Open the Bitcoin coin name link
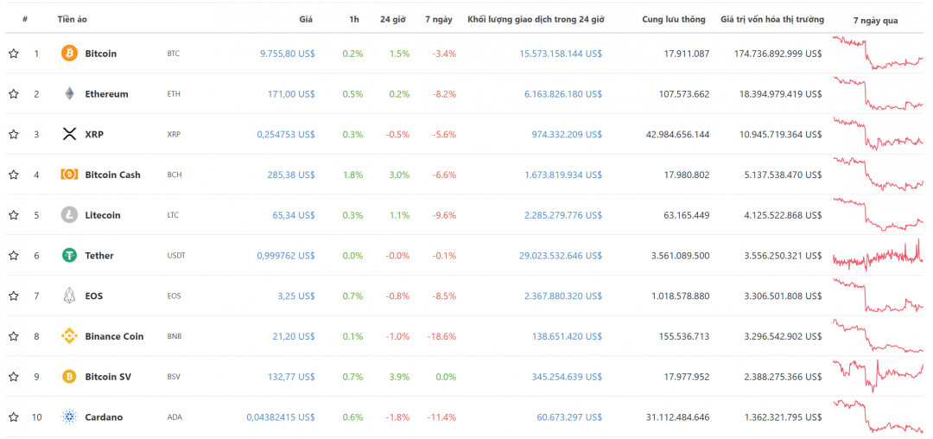The image size is (933, 439). (x=100, y=54)
